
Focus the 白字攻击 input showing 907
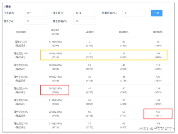(36, 13)
